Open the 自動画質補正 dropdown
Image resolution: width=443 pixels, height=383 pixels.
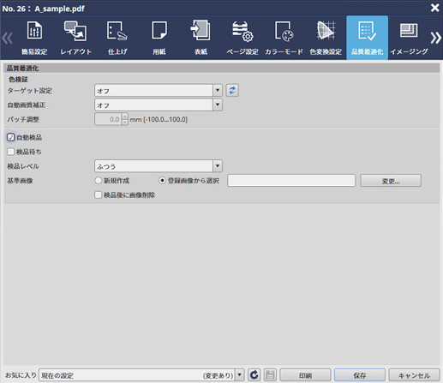[159, 105]
